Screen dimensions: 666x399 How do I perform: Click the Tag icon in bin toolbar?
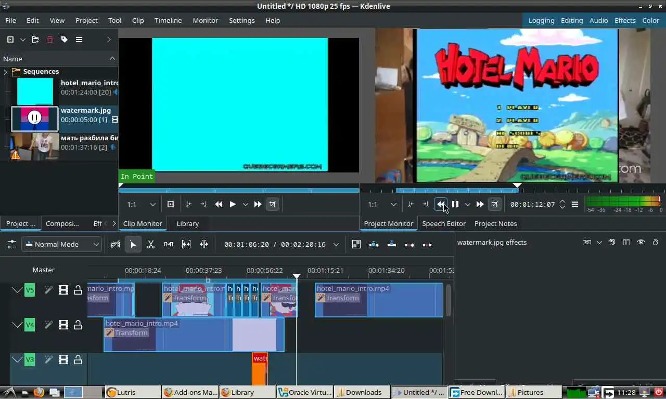pyautogui.click(x=65, y=39)
